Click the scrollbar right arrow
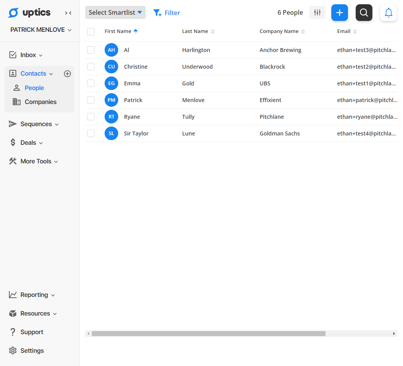The image size is (403, 366). pyautogui.click(x=394, y=333)
